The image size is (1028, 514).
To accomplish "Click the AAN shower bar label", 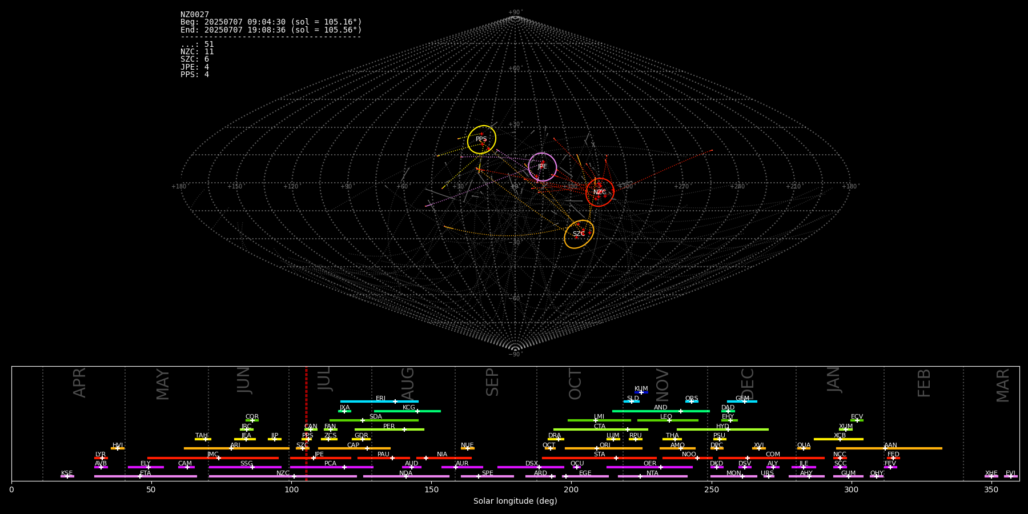I will (x=891, y=445).
